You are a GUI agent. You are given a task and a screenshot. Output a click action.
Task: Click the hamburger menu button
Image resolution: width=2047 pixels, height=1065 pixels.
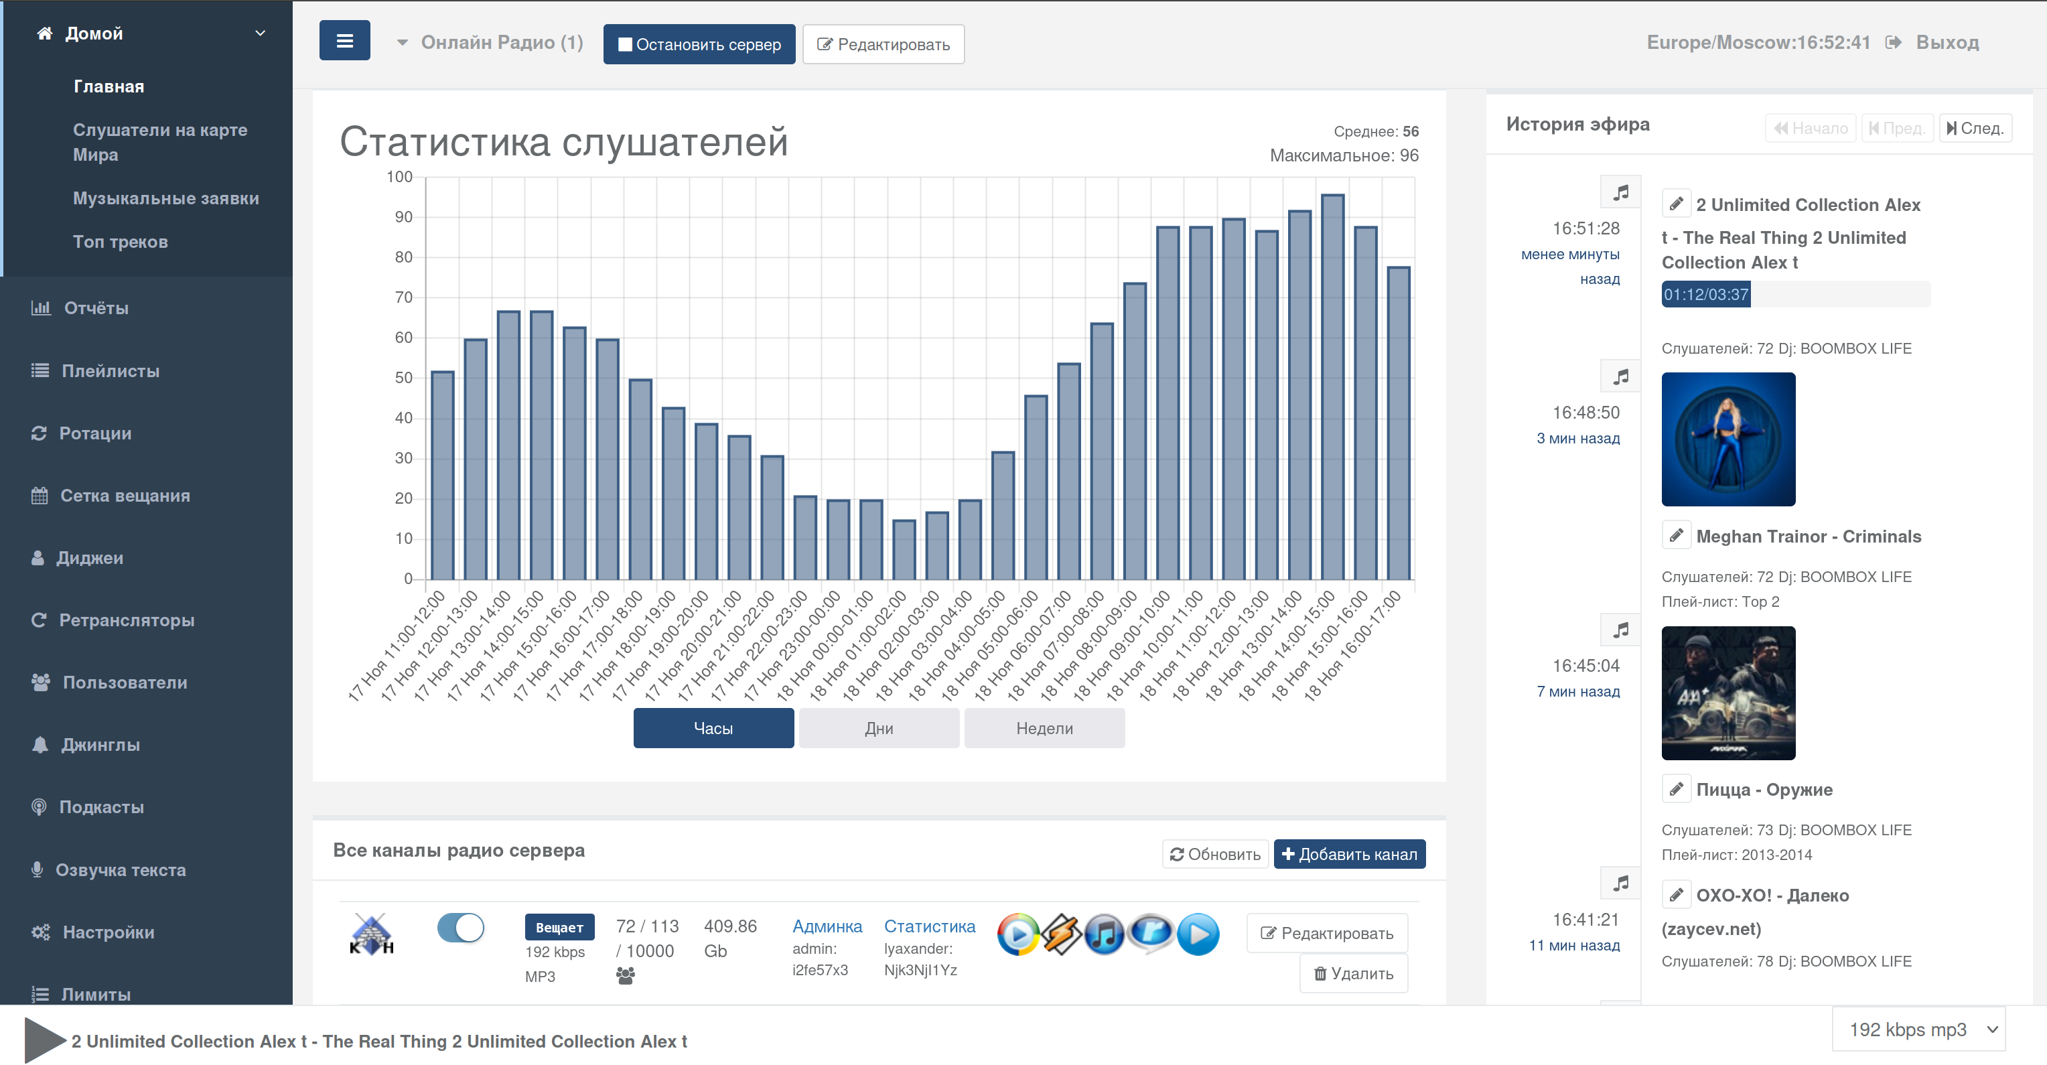coord(344,42)
